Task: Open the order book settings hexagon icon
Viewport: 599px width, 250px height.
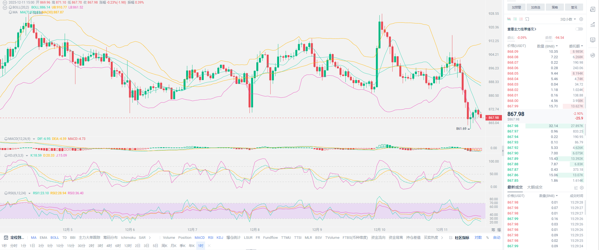Action: pyautogui.click(x=581, y=19)
